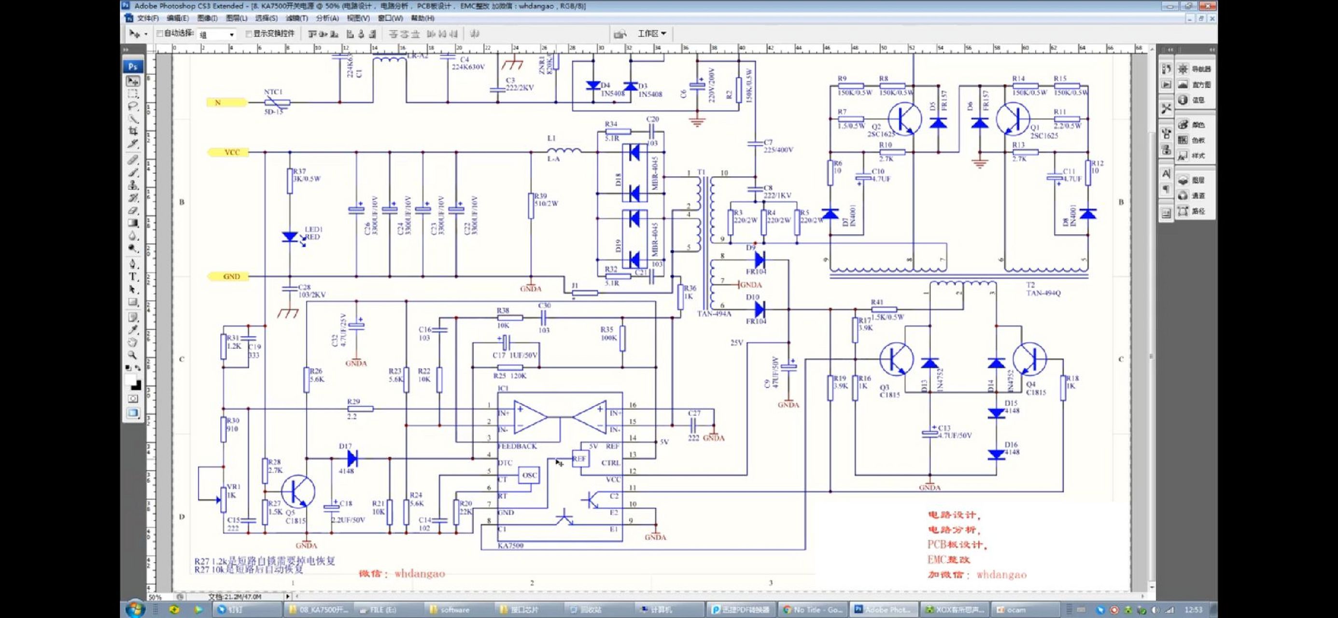This screenshot has width=1338, height=618.
Task: Switch to ocam taskbar item
Action: pyautogui.click(x=1024, y=610)
